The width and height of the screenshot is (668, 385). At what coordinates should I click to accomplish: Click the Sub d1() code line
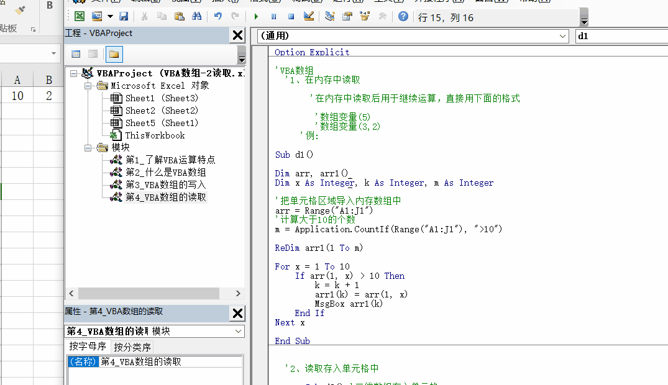[x=294, y=155]
